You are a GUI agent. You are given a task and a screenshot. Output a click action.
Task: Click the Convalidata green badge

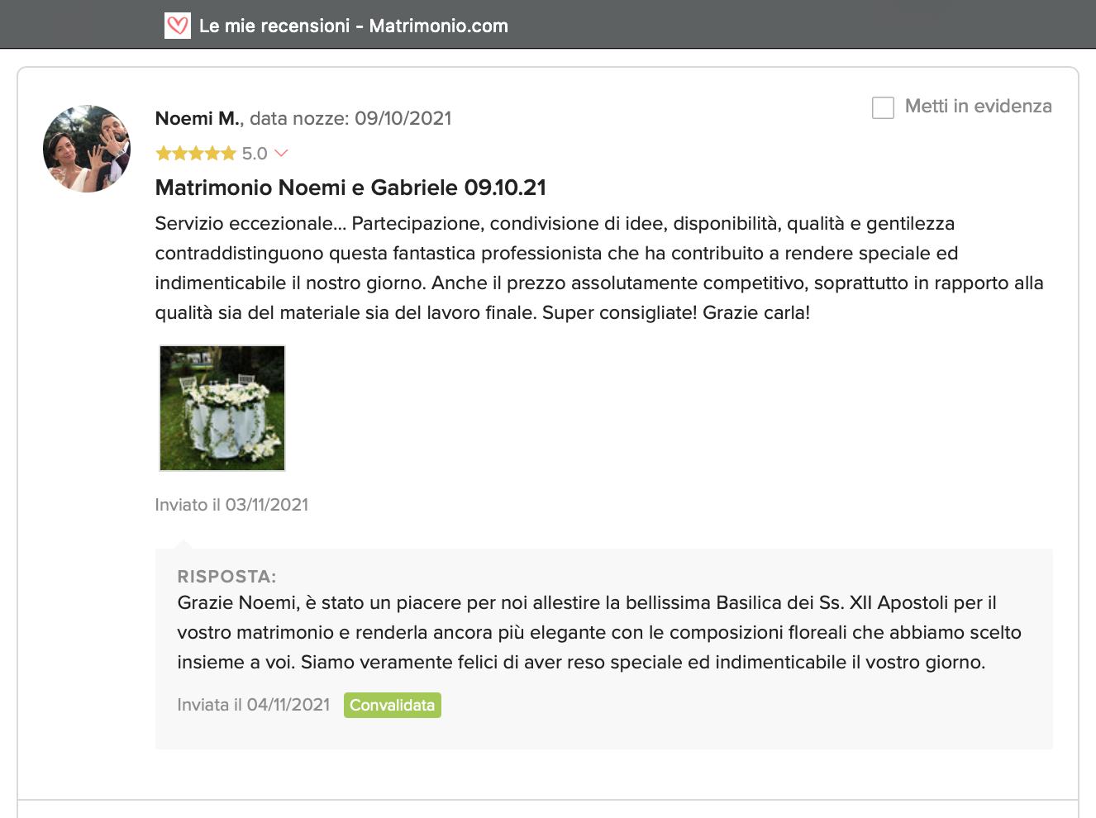(393, 705)
